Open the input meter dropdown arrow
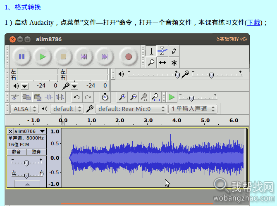Image resolution: width=277 pixels, height=206 pixels. [x=74, y=86]
